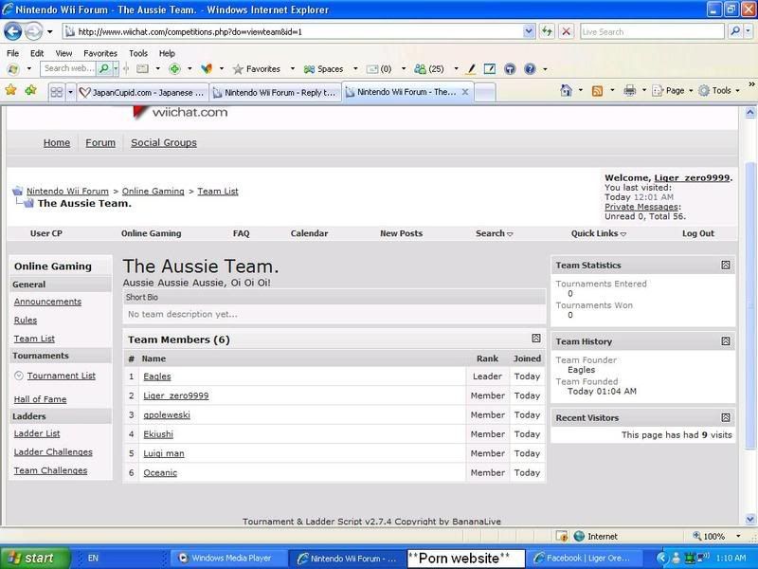This screenshot has height=569, width=758.
Task: Click the Home page icon
Action: click(566, 90)
